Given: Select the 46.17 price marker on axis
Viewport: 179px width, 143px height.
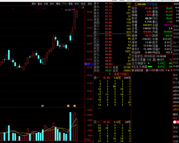Looking at the screenshot, I should tap(89, 64).
